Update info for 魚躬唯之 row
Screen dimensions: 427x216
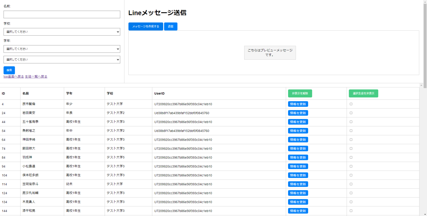tap(298, 131)
